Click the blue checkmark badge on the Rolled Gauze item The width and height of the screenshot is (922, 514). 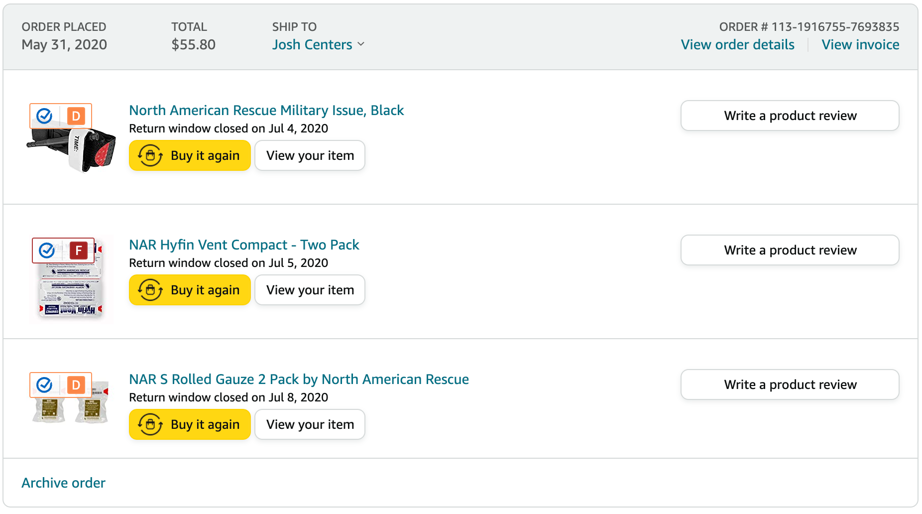pos(45,385)
